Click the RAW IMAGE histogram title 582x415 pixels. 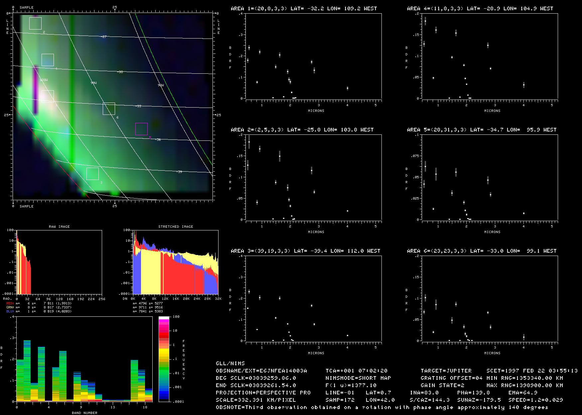tap(59, 226)
